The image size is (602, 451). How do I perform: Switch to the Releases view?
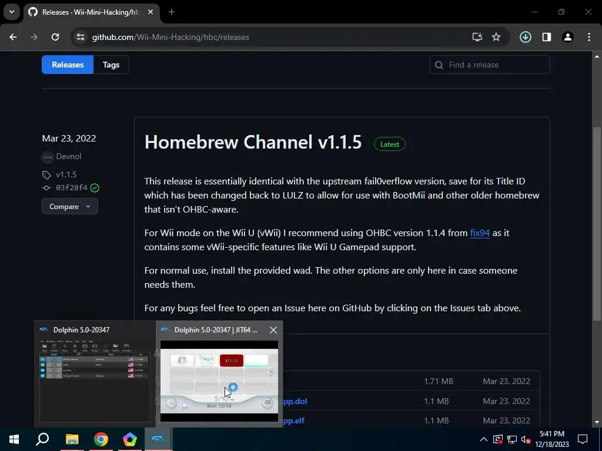click(x=68, y=65)
